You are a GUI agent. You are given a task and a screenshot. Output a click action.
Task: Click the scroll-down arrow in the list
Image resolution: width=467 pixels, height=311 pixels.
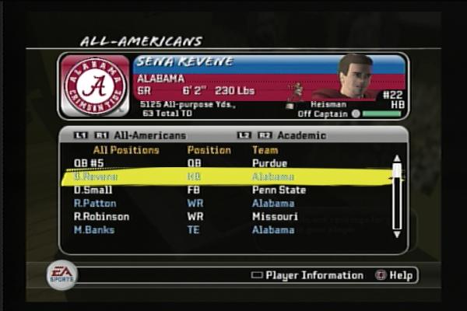397,235
